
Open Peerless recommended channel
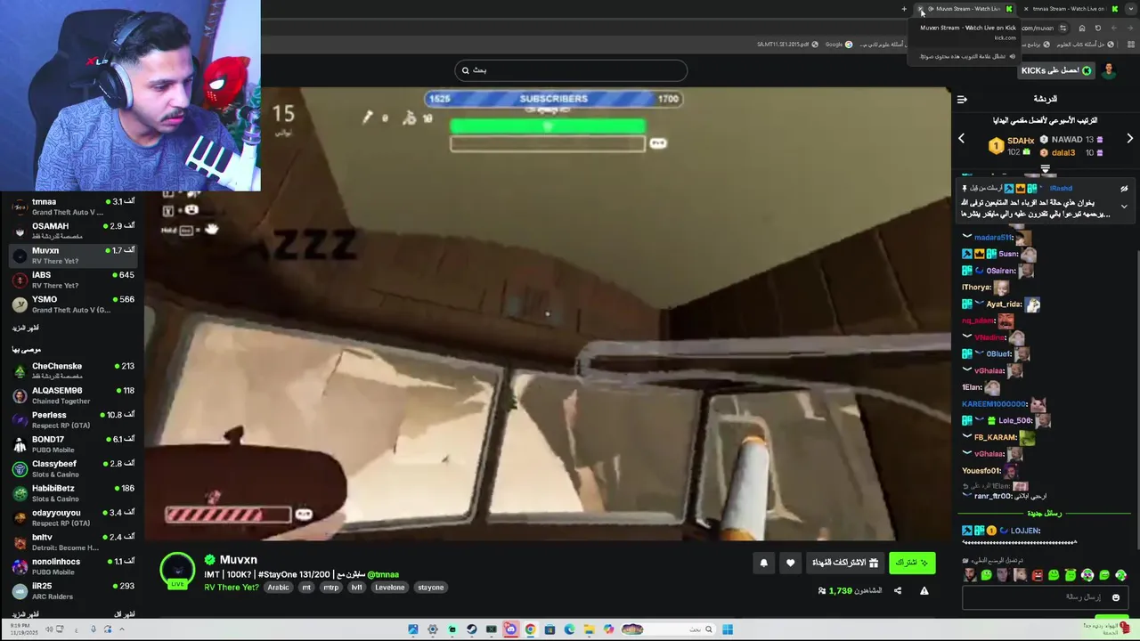tap(71, 420)
